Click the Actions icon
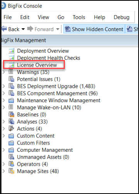139x194 pixels. [11, 129]
